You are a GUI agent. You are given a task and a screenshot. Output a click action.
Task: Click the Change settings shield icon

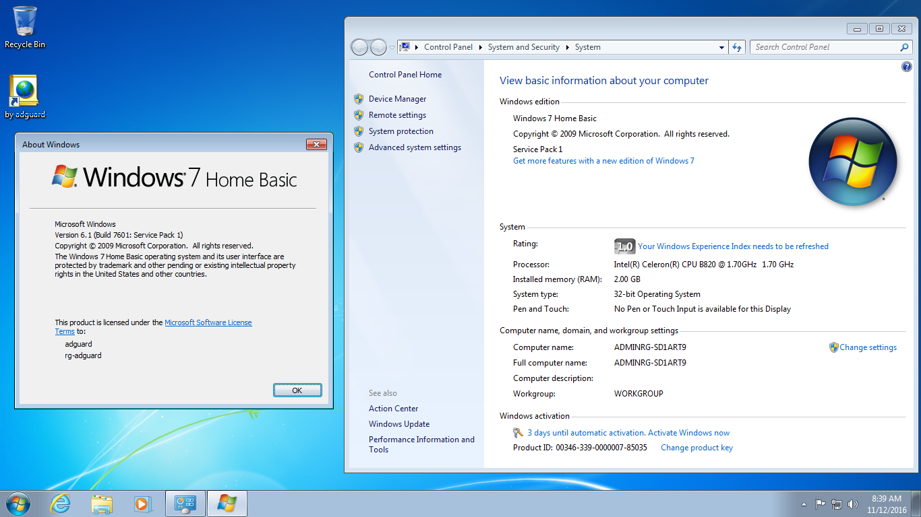pos(834,347)
